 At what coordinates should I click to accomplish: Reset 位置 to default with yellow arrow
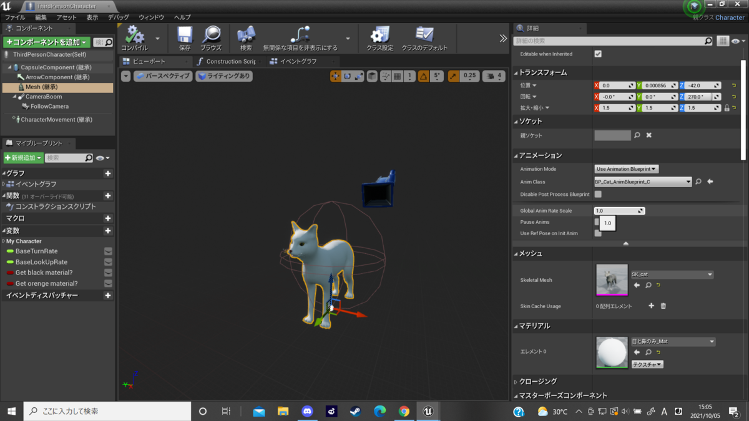(x=734, y=85)
